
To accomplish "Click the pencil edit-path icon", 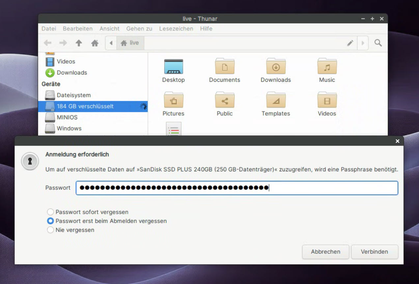I will pyautogui.click(x=350, y=43).
